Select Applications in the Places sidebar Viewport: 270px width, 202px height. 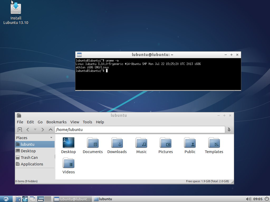pos(32,164)
